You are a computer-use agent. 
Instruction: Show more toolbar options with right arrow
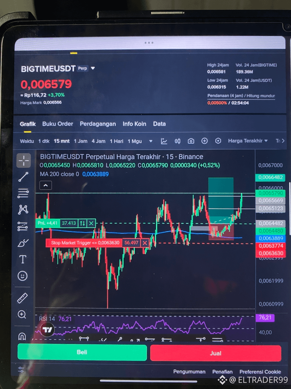point(283,141)
